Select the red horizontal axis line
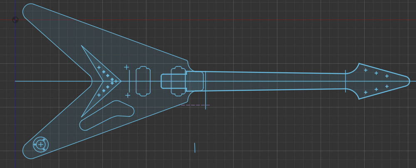This screenshot has width=416, height=168. point(208,20)
